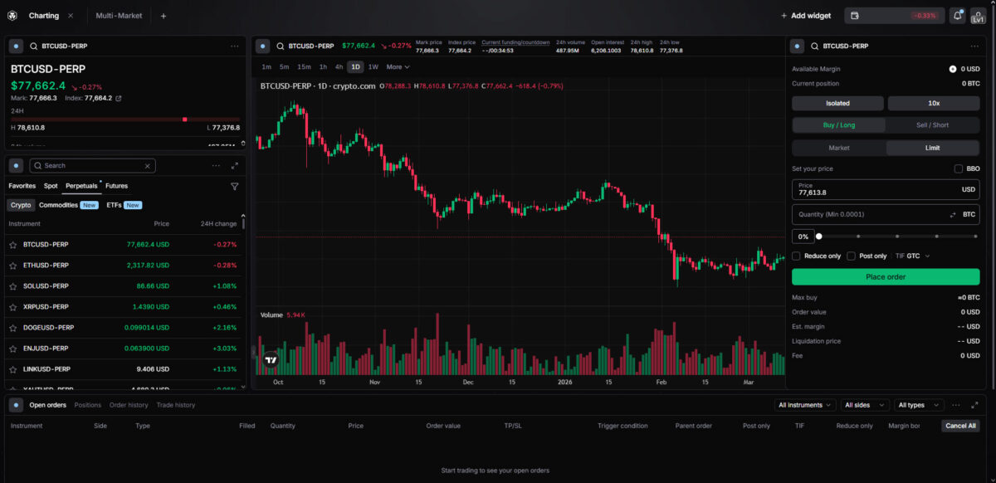Click Cancel All orders

960,425
